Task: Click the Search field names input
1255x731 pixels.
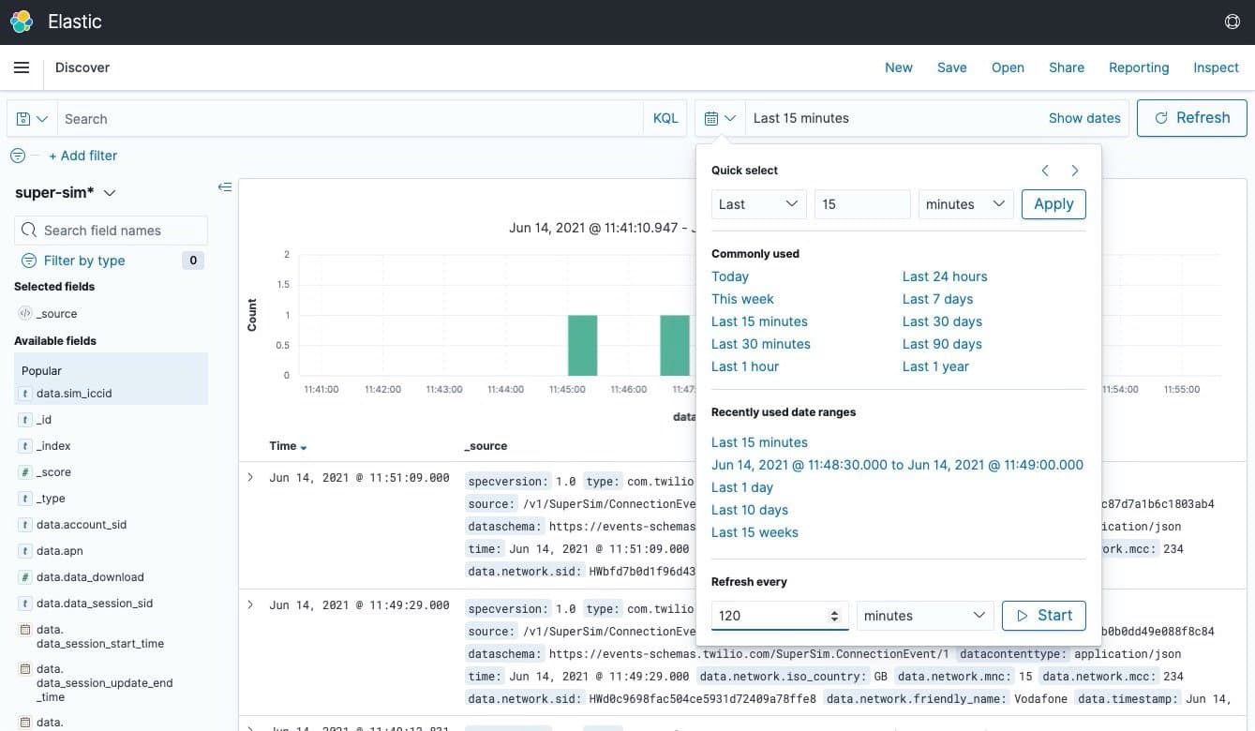Action: (111, 231)
